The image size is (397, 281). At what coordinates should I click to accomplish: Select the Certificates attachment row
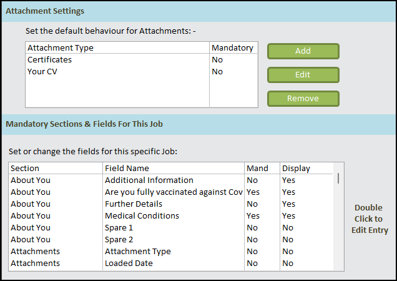pyautogui.click(x=50, y=60)
